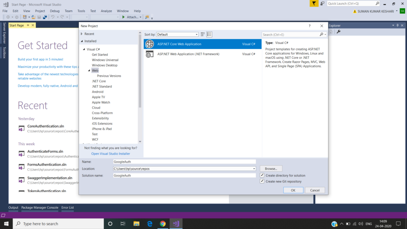407x229 pixels.
Task: Click the notifications filter flag icon
Action: pyautogui.click(x=314, y=3)
